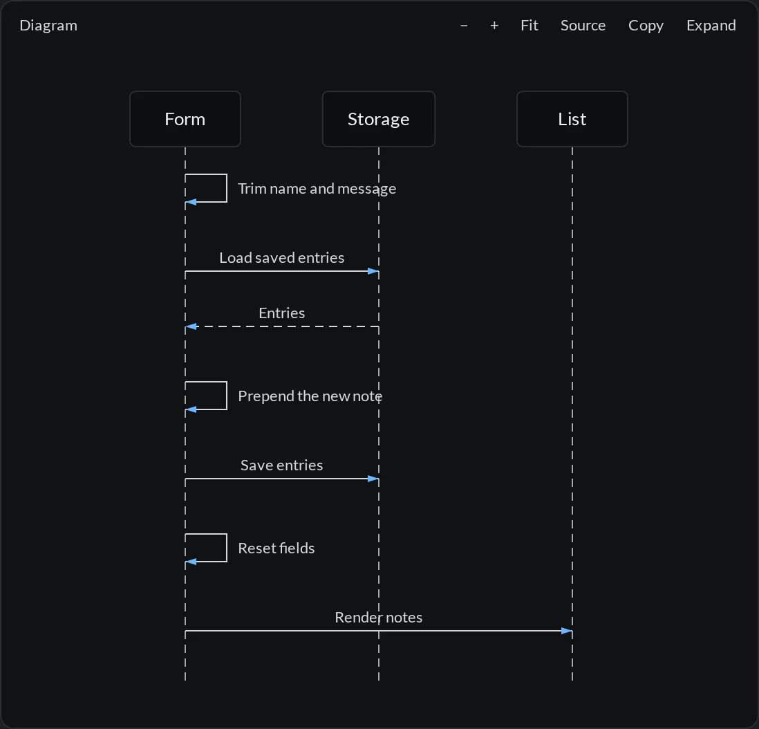Show the diagram Source

click(x=583, y=25)
